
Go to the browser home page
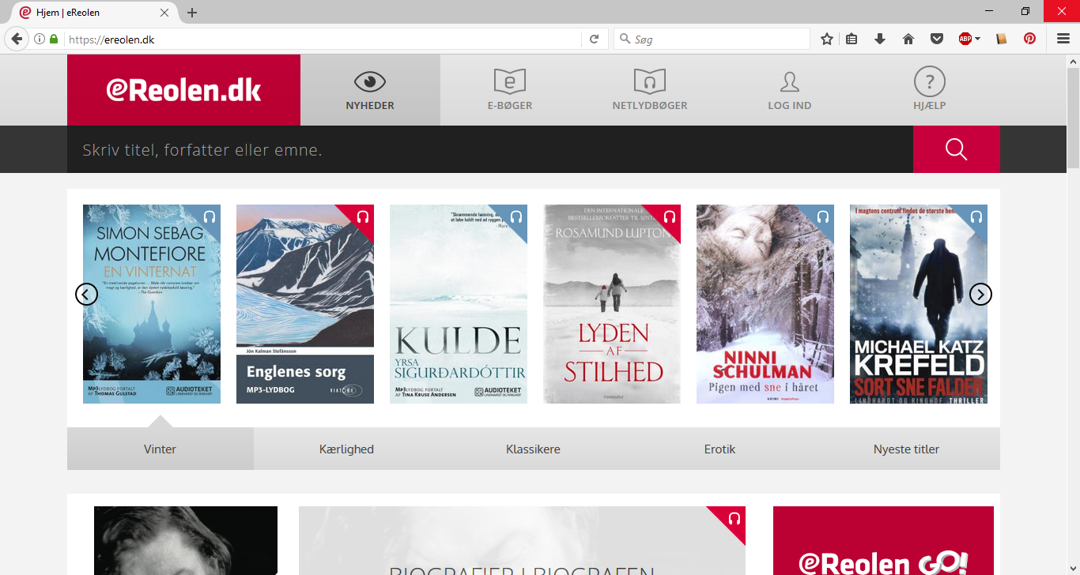coord(908,39)
